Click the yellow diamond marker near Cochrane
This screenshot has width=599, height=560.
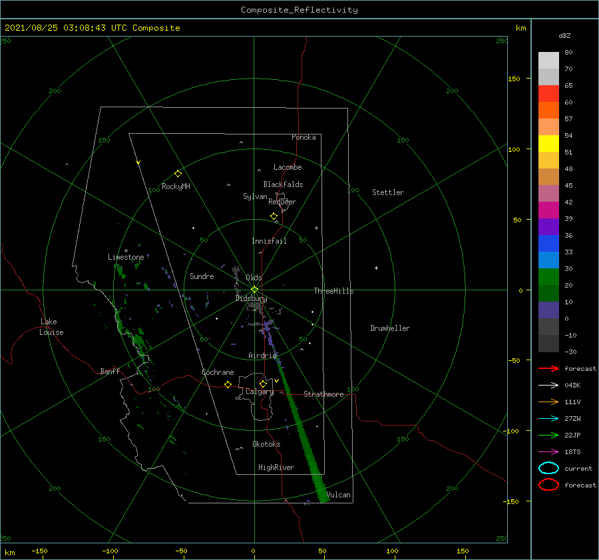[x=228, y=384]
